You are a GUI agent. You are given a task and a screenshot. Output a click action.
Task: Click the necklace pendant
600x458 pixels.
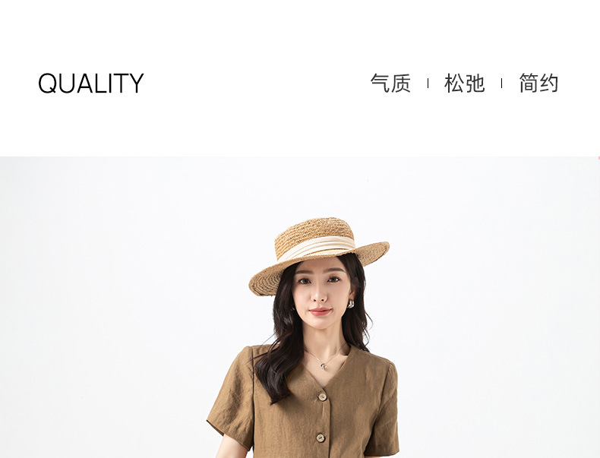coord(324,366)
